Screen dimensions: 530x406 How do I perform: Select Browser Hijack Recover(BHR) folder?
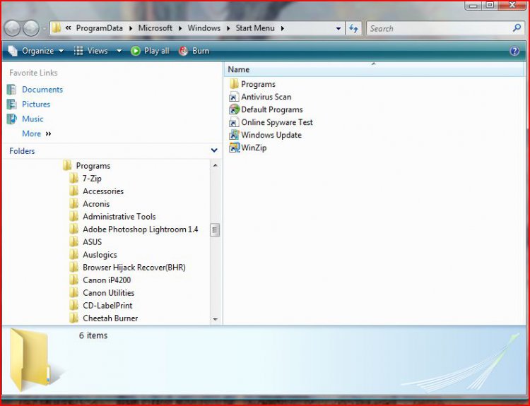pos(134,268)
